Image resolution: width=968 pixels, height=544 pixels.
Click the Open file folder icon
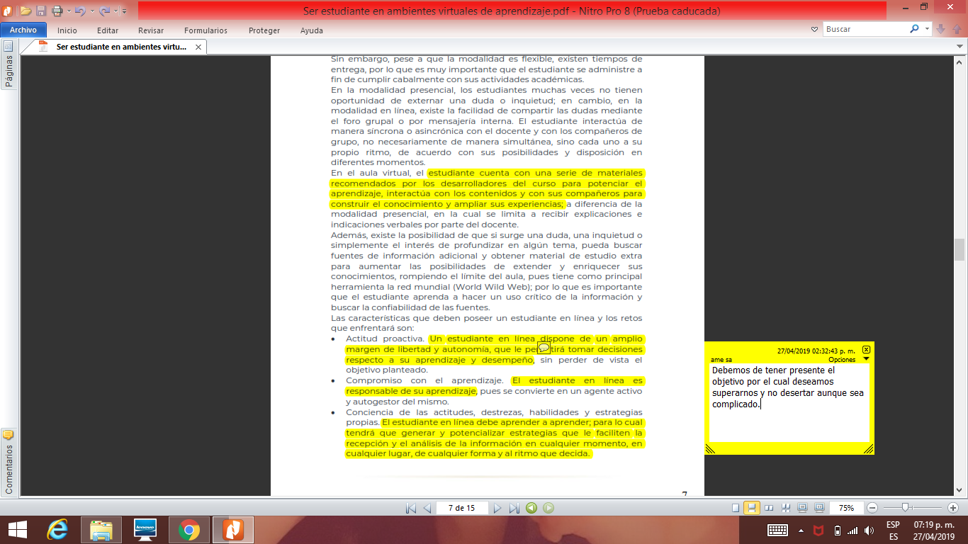(x=26, y=11)
